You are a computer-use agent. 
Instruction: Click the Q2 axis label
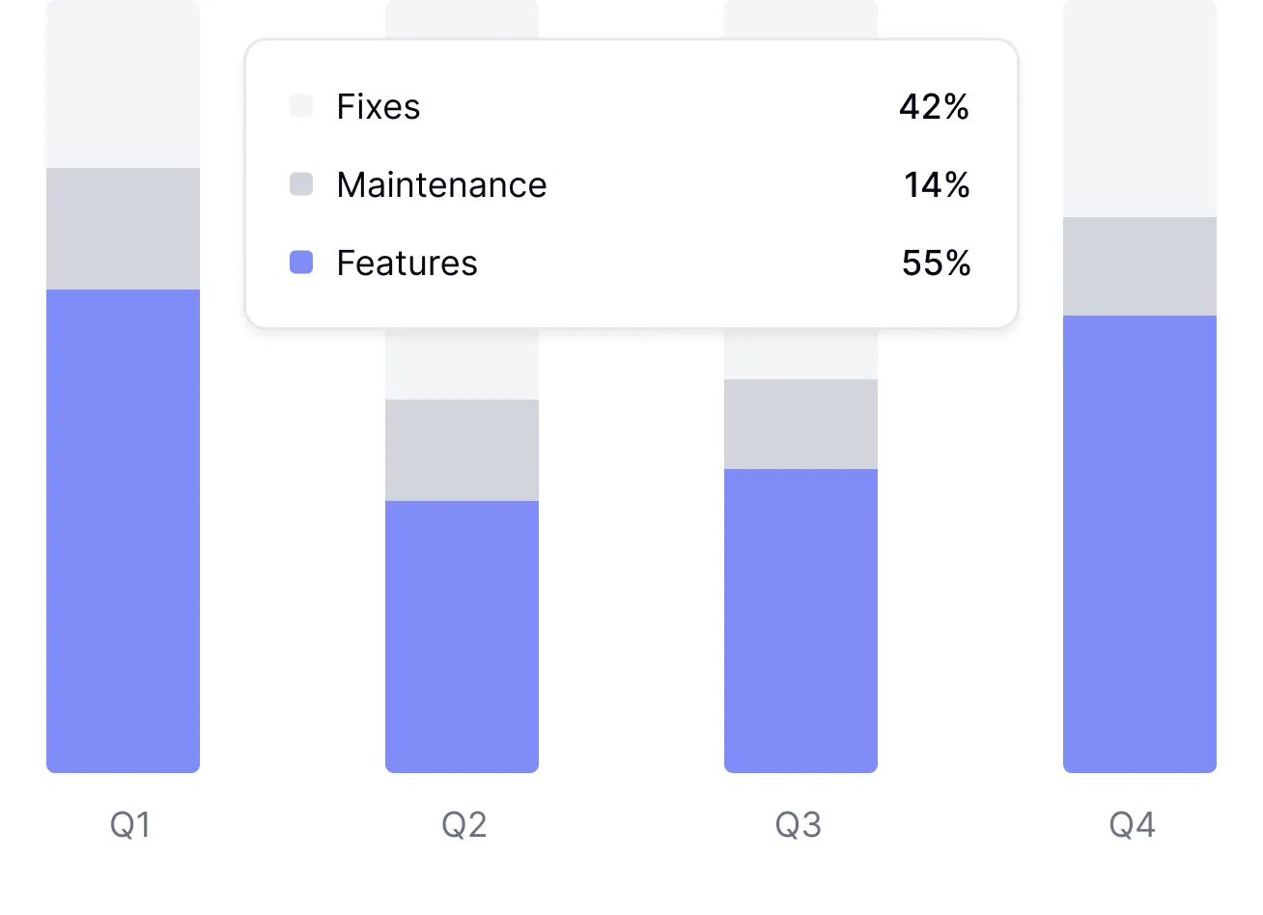463,825
